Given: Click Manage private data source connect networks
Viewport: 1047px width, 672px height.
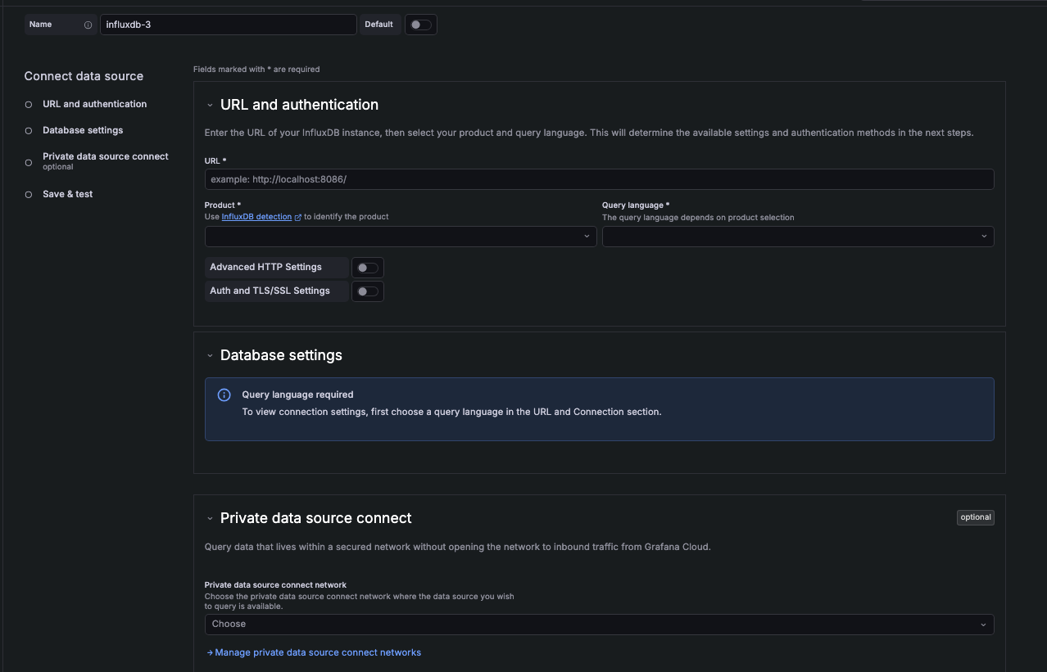Looking at the screenshot, I should coord(318,652).
